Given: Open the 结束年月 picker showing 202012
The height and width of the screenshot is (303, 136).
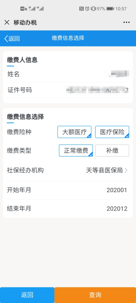Looking at the screenshot, I should tap(68, 209).
